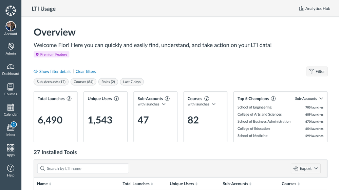Open the Help question mark icon

coord(11,171)
